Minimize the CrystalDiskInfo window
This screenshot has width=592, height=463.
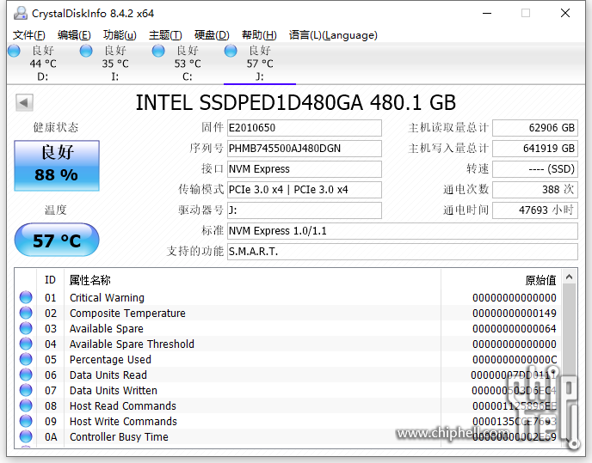(487, 13)
